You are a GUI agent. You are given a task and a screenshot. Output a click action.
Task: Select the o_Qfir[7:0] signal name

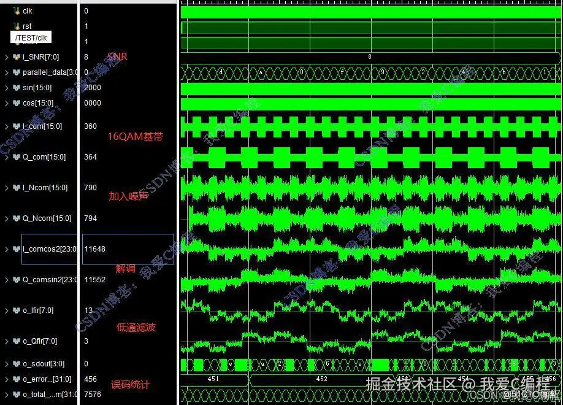coord(40,341)
